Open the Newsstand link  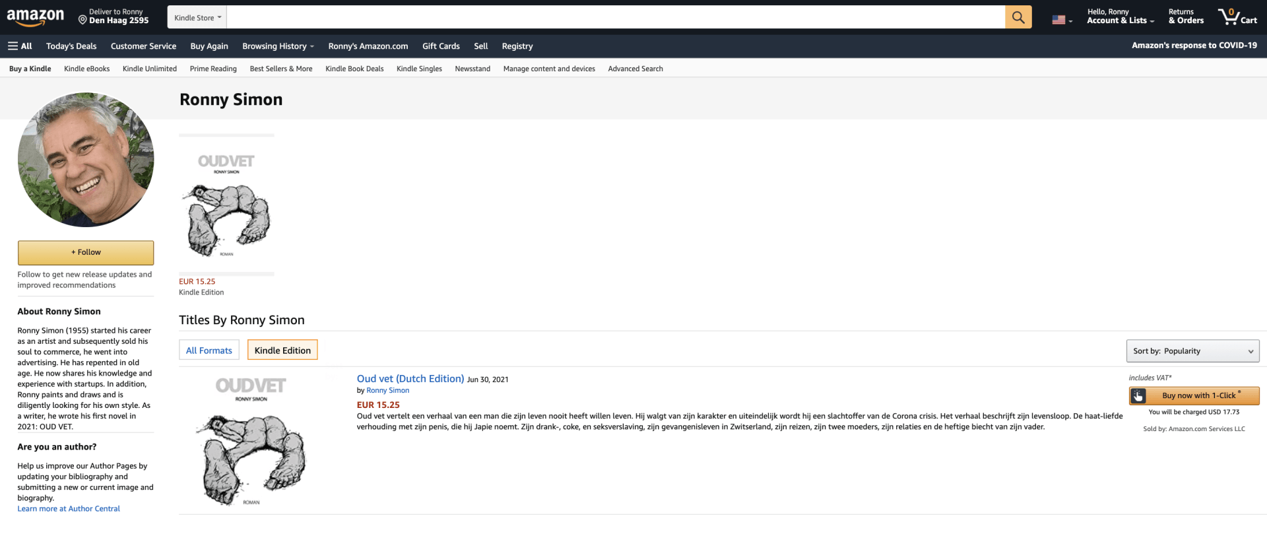click(472, 69)
